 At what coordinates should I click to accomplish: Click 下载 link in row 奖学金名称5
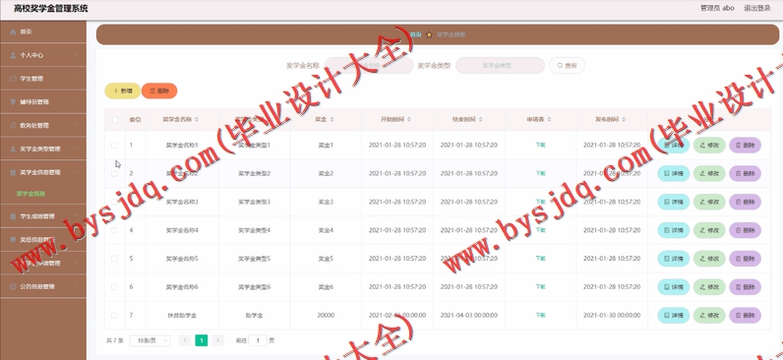pos(540,259)
